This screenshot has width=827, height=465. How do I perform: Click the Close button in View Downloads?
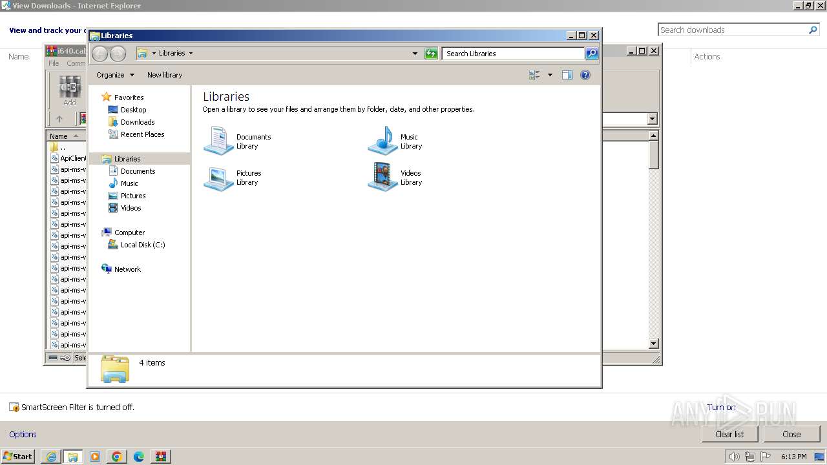791,434
